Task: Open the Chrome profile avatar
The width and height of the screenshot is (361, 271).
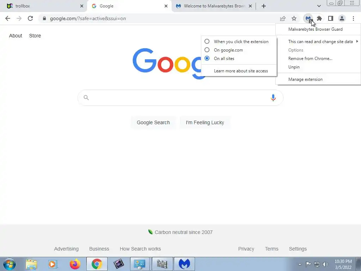Action: (342, 18)
